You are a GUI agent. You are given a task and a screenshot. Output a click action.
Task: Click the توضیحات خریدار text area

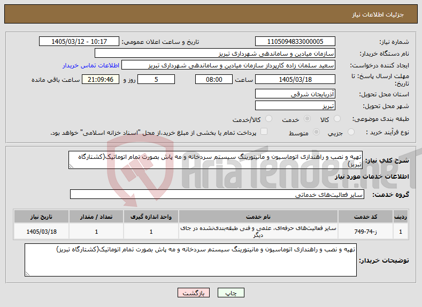[190, 260]
